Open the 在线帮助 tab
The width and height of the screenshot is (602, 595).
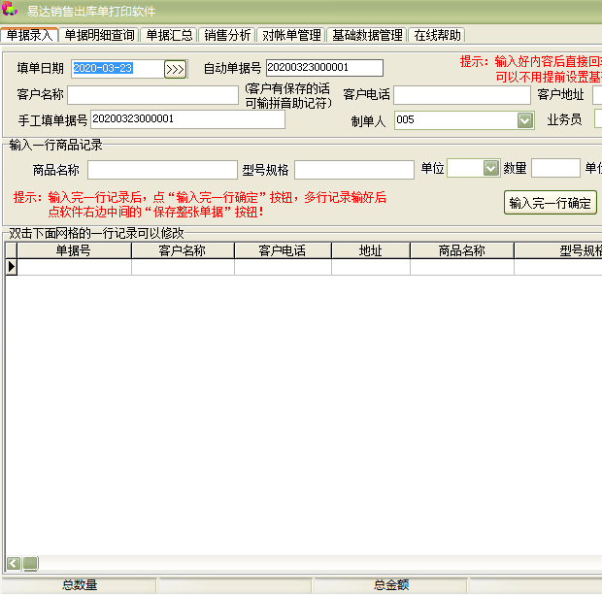[x=437, y=35]
